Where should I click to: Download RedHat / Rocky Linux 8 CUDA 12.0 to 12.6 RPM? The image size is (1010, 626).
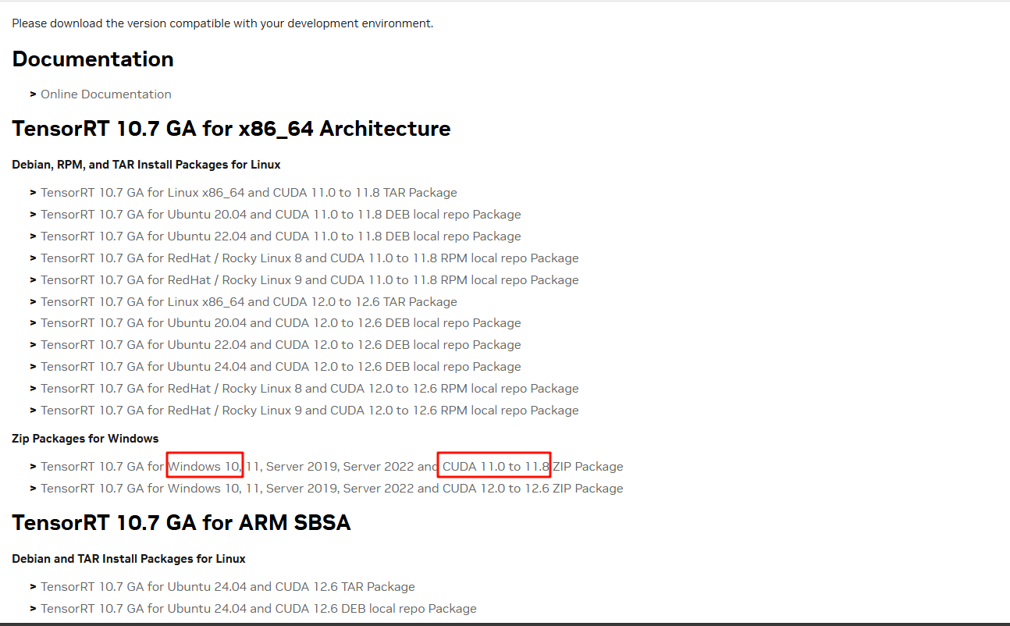click(x=310, y=389)
